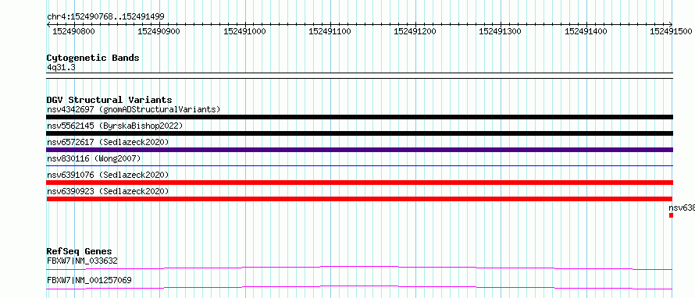
Task: Open the nsv6390923 (Sedlazeck2020) label
Action: [x=108, y=191]
